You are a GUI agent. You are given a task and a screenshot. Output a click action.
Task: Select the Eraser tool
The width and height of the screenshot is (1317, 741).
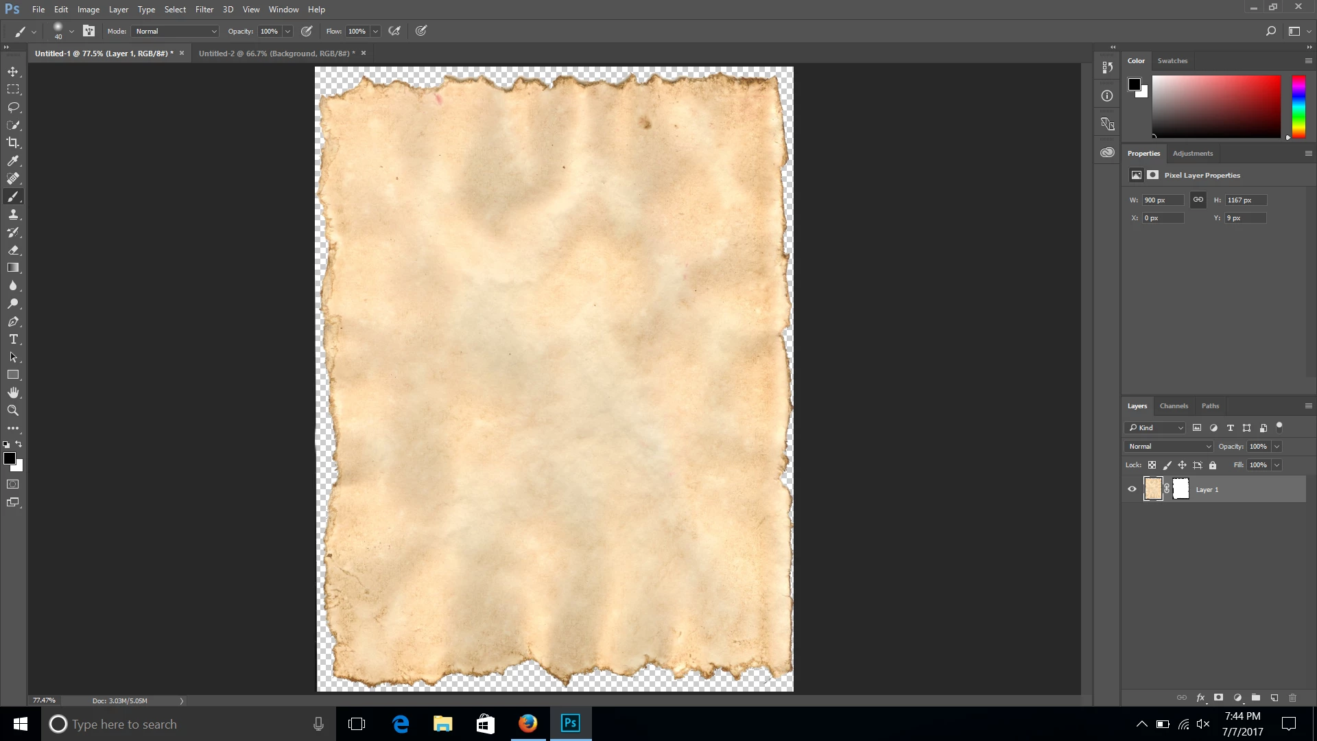pyautogui.click(x=13, y=250)
